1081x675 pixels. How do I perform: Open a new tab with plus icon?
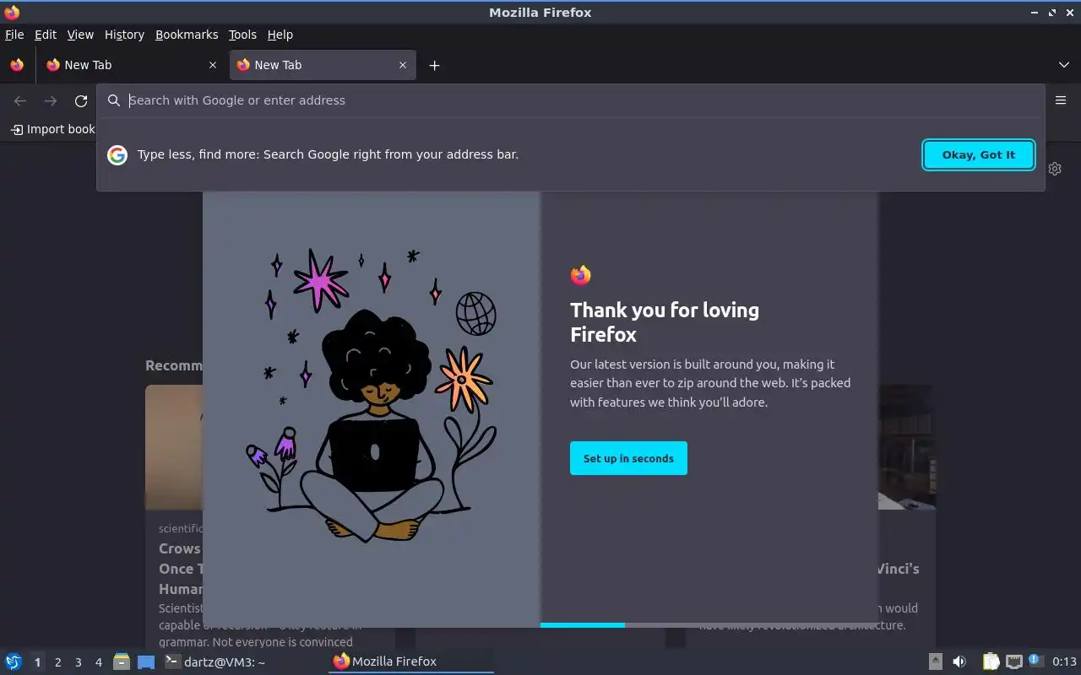pyautogui.click(x=434, y=65)
